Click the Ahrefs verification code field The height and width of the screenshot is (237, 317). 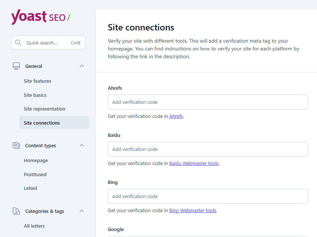[x=208, y=102]
